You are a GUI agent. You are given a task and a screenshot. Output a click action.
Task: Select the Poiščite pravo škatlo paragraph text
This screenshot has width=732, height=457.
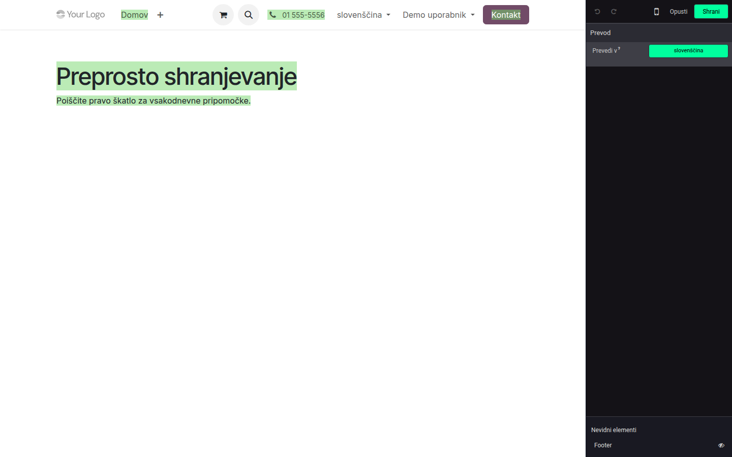click(154, 101)
